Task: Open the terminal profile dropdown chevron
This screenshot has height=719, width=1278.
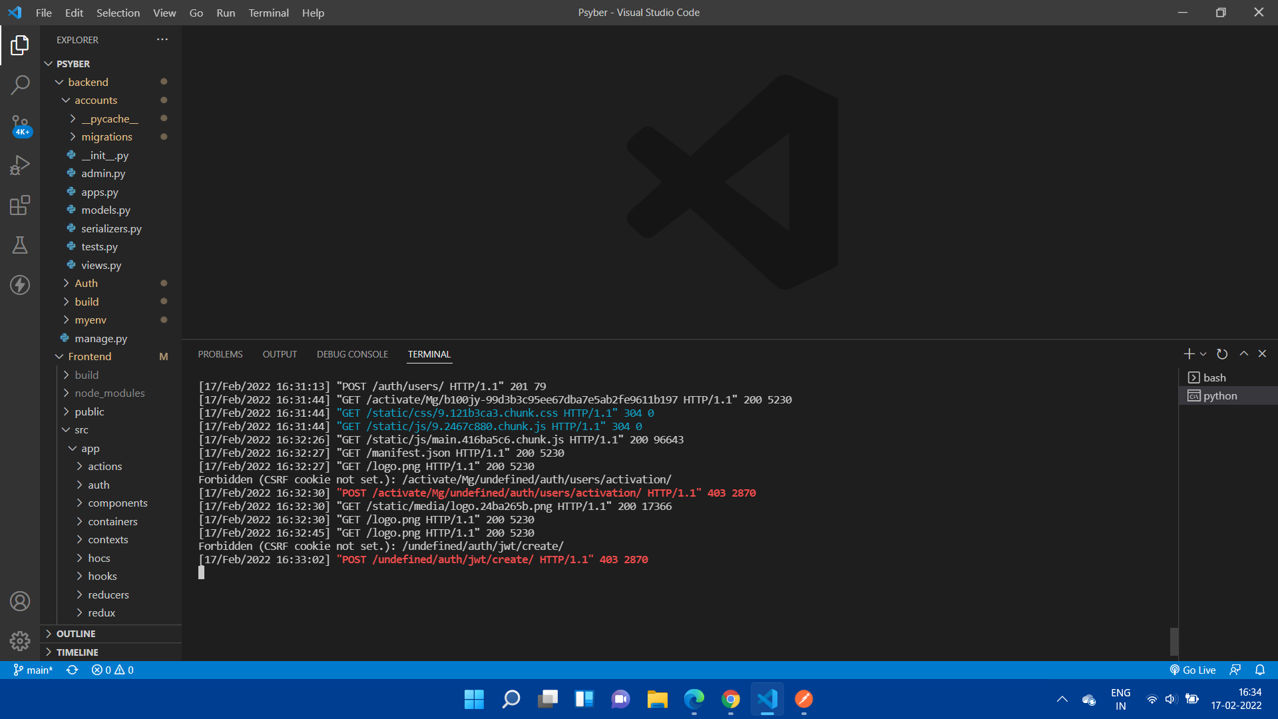Action: pyautogui.click(x=1202, y=354)
